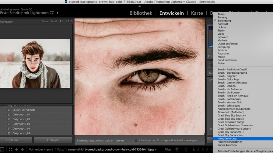Click the highlight clipping triangle in the histogram
The image size is (273, 153).
click(x=211, y=28)
